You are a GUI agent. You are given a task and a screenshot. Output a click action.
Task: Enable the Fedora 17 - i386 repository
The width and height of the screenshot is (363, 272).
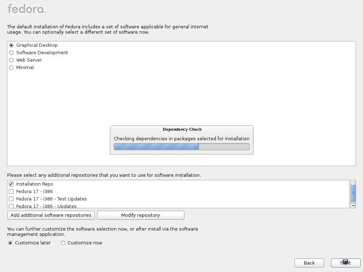pyautogui.click(x=11, y=192)
